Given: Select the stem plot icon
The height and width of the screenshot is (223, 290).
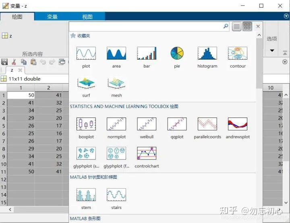Looking at the screenshot, I should [x=86, y=195].
